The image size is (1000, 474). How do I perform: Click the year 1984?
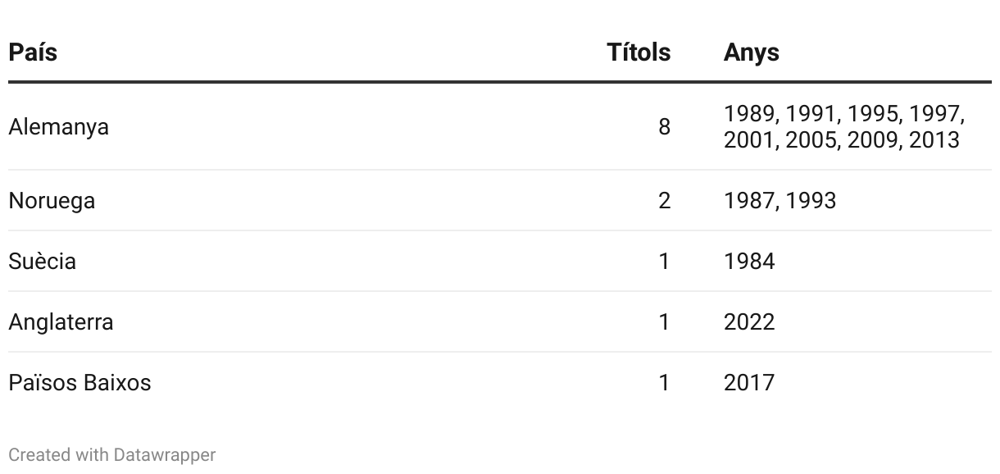(749, 262)
